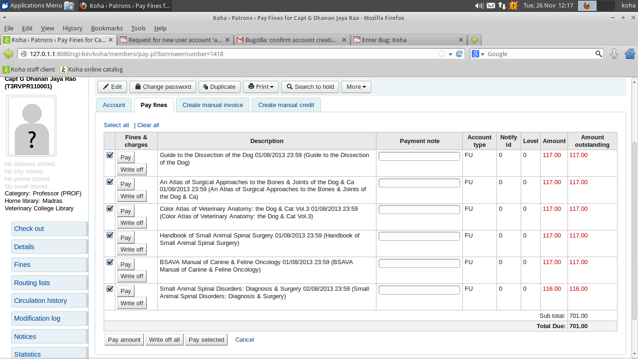
Task: Open the More dropdown menu
Action: (x=356, y=86)
